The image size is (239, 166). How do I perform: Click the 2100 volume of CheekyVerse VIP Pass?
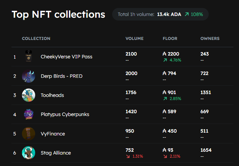coord(131,54)
